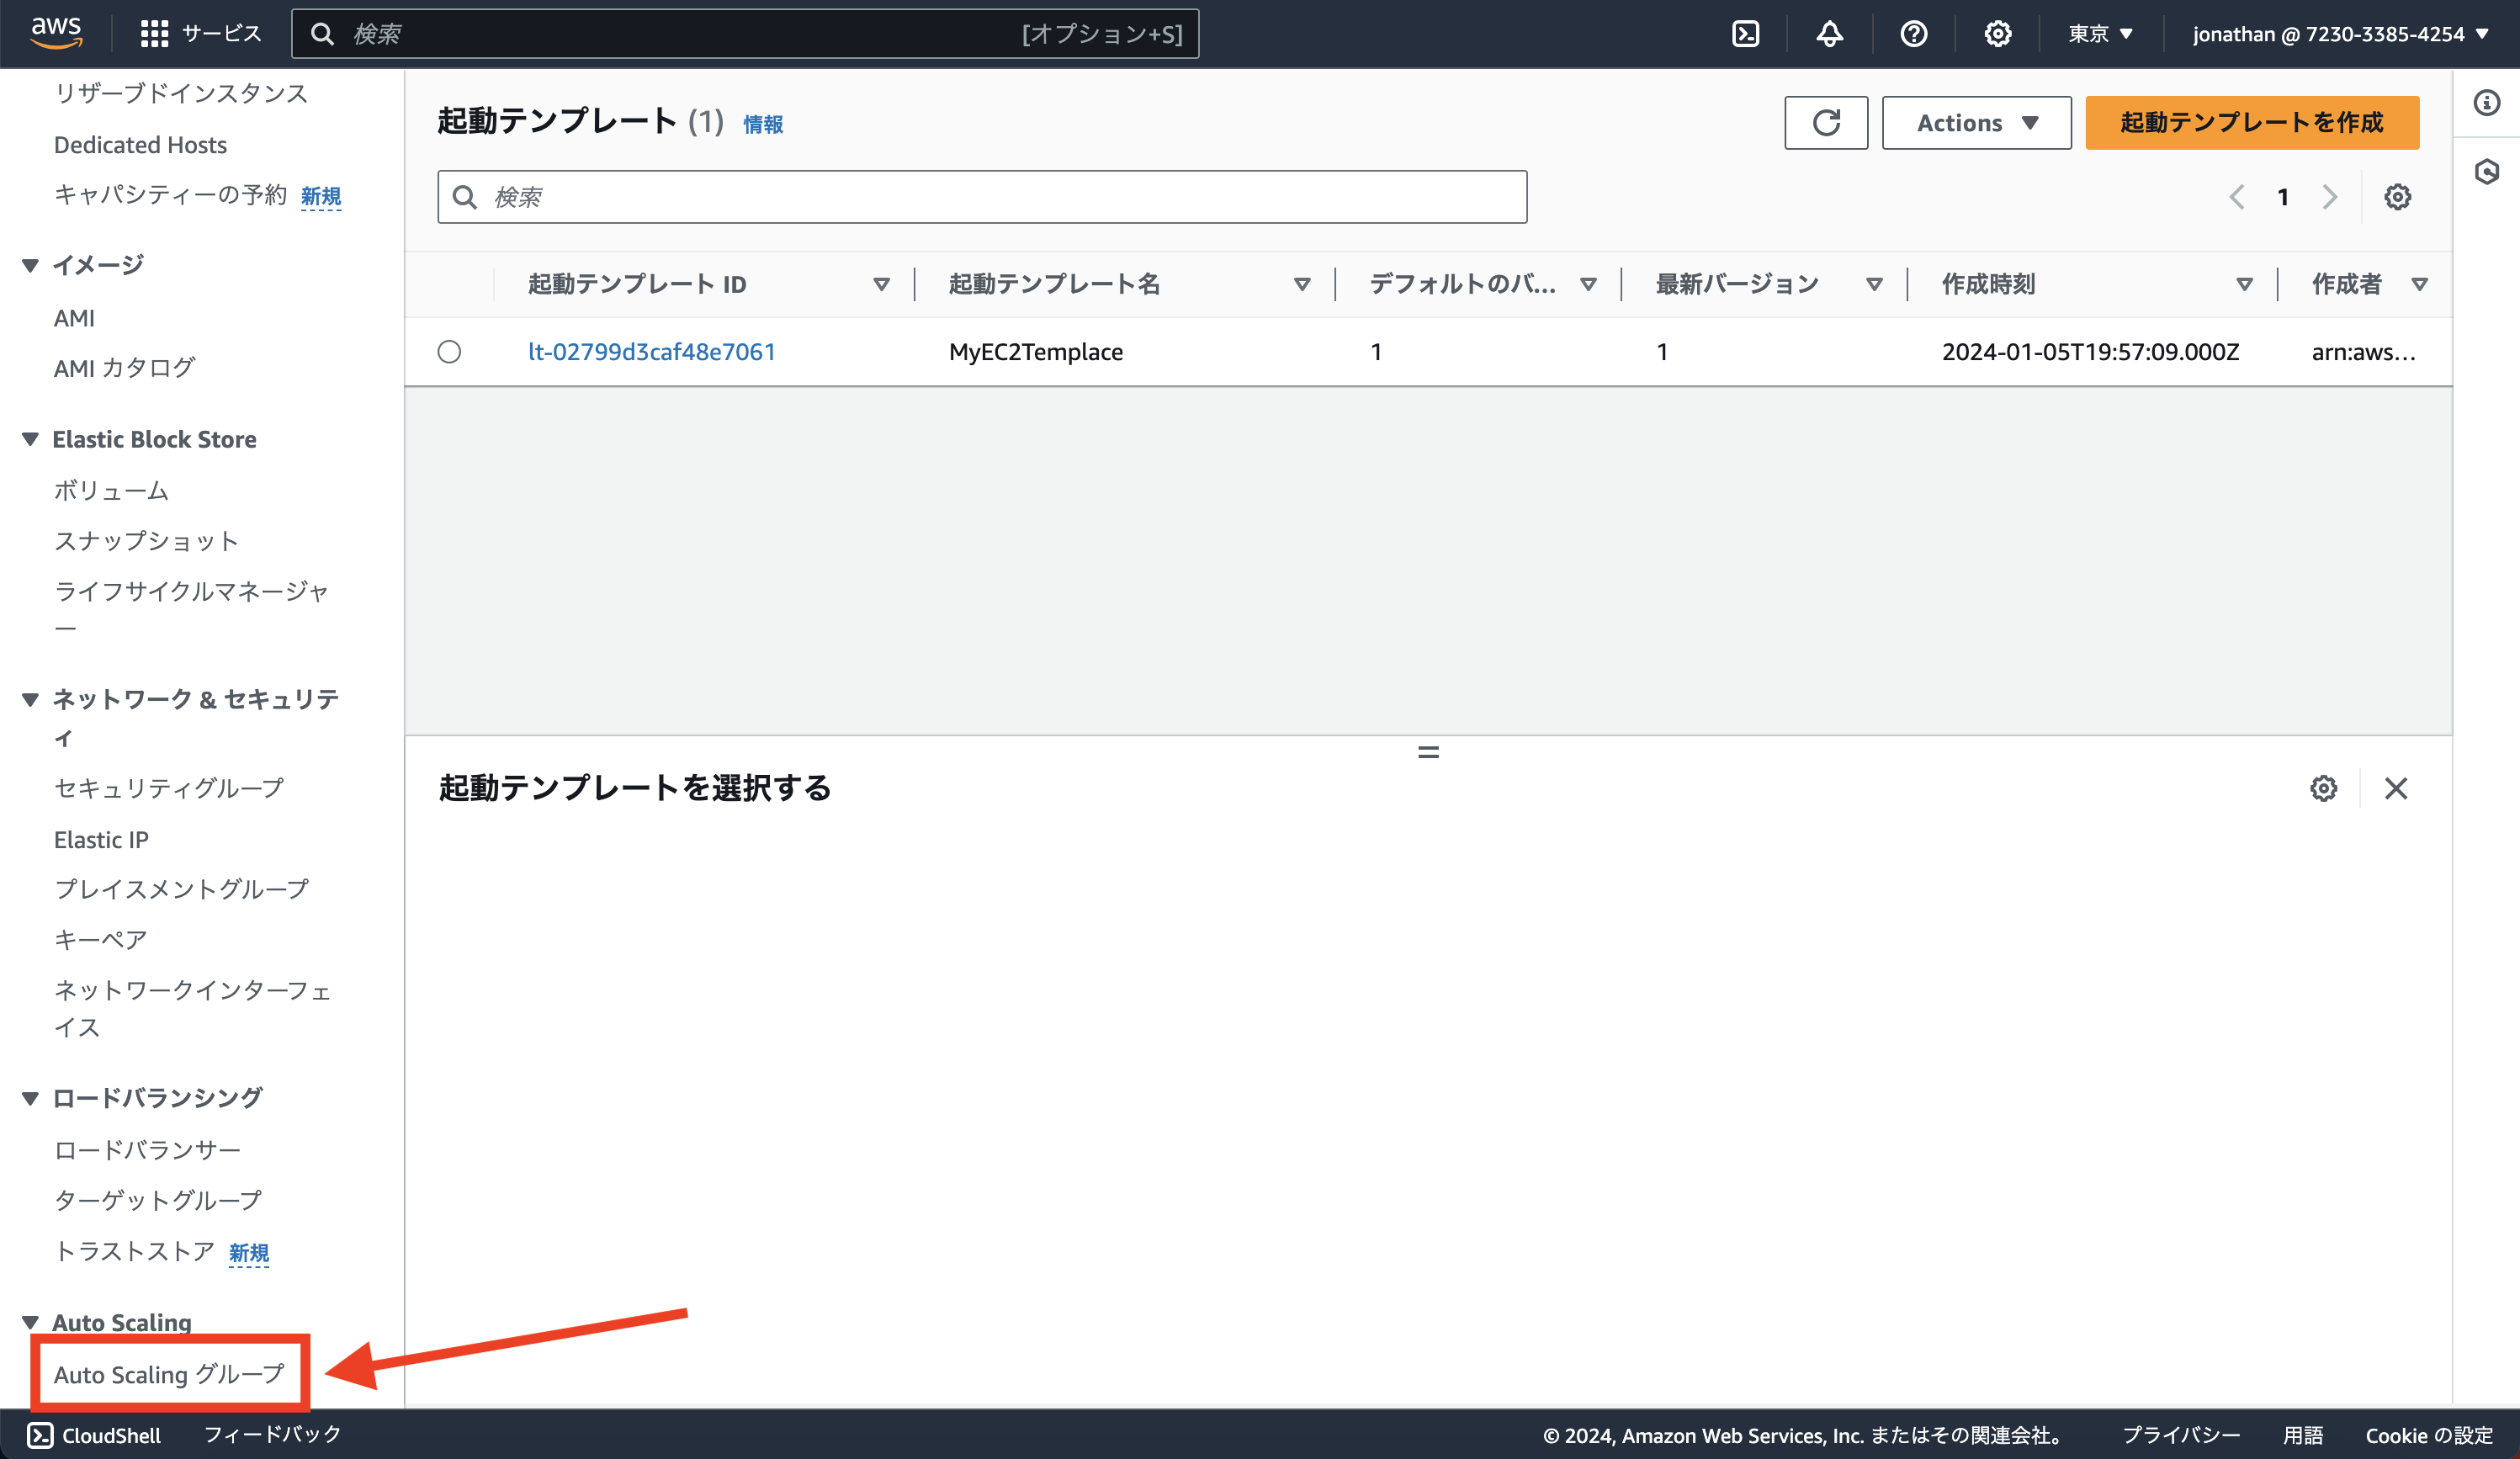The width and height of the screenshot is (2520, 1459).
Task: Open split panel settings gear in detail pane
Action: tap(2323, 788)
